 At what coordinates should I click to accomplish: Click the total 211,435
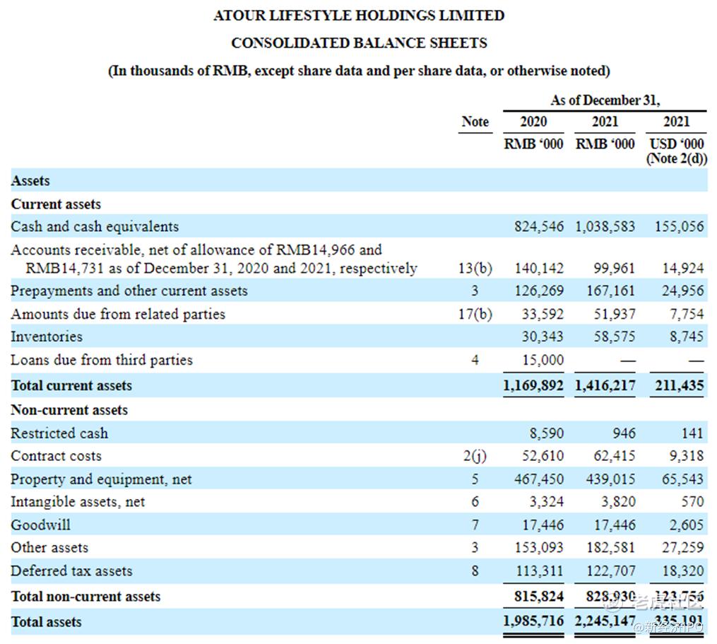[679, 386]
